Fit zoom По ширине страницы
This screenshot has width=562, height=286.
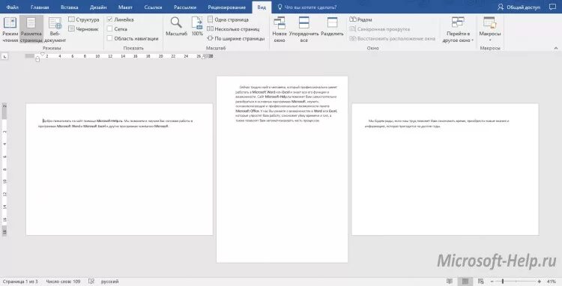coord(236,38)
